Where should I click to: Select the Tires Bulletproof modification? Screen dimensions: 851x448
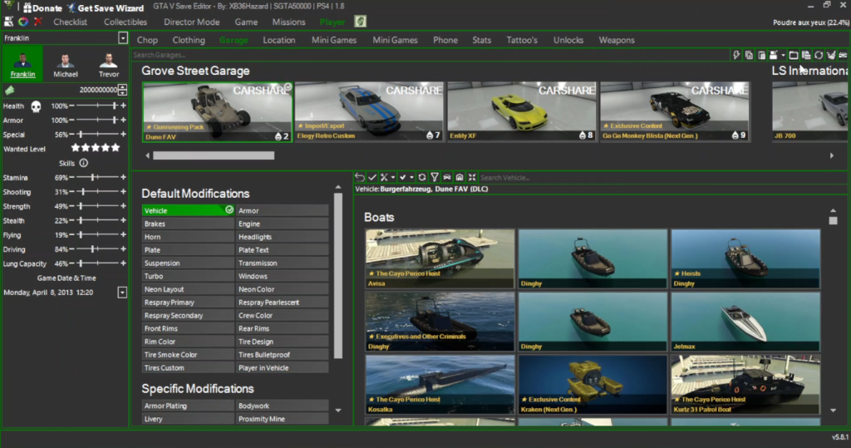(x=283, y=355)
